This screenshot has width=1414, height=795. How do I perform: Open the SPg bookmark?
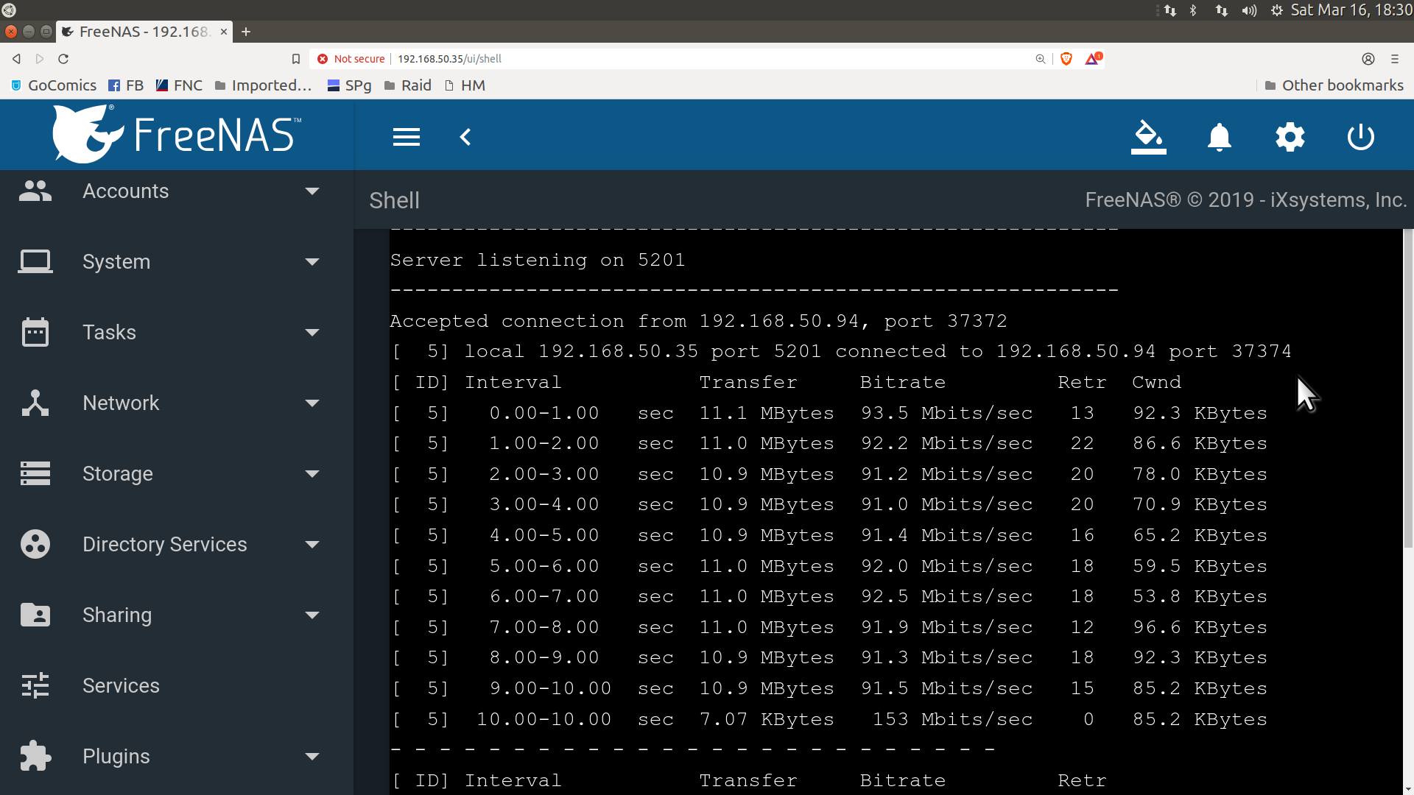pyautogui.click(x=349, y=85)
